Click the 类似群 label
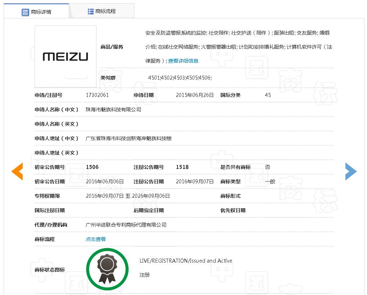 [108, 78]
